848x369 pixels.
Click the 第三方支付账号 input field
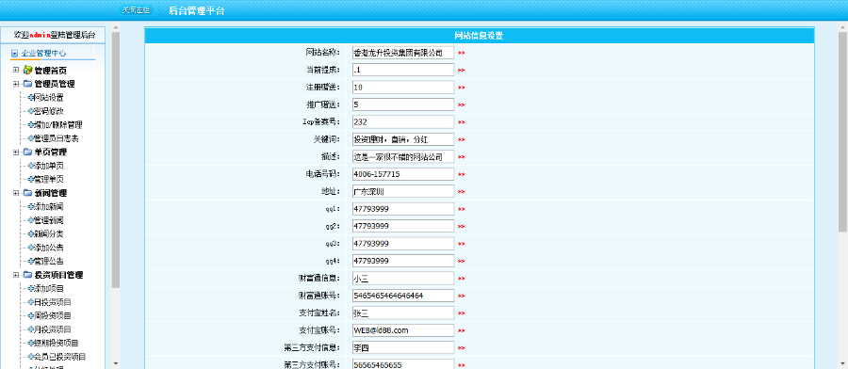403,364
